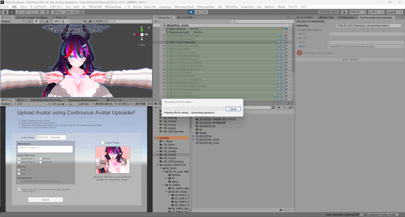Click the Play mode button
405x217 pixels.
191,12
